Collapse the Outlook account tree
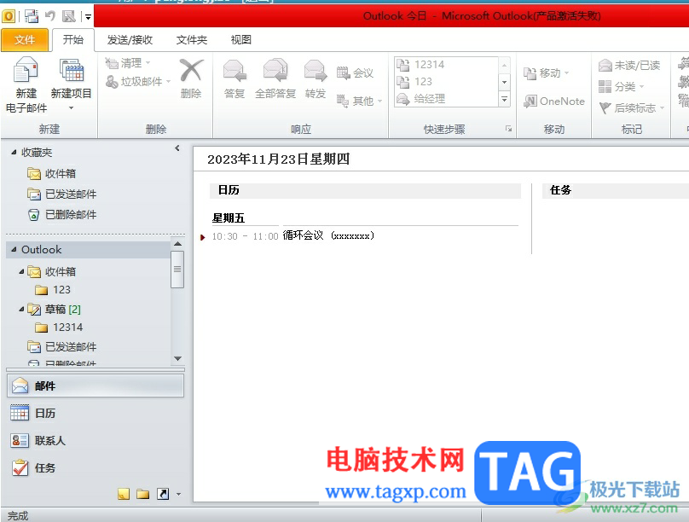The width and height of the screenshot is (689, 522). (x=14, y=249)
